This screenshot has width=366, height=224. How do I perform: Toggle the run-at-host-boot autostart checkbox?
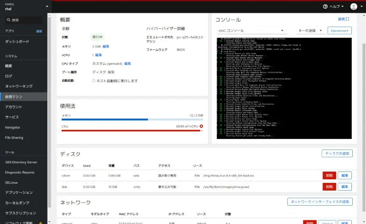(94, 80)
